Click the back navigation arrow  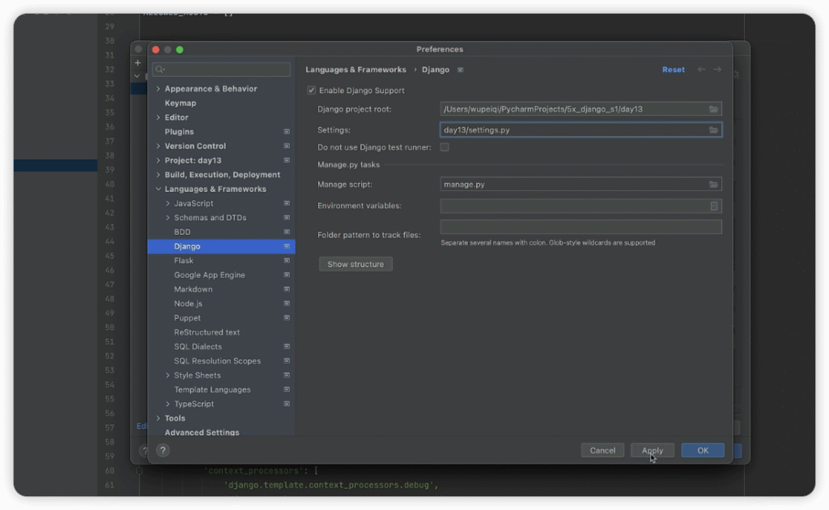tap(701, 70)
